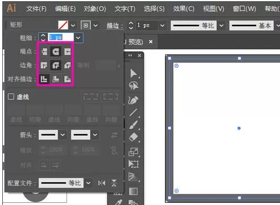This screenshot has width=280, height=205.
Task: Select the Line Segment tool
Action: 133,113
